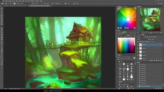Click the hue slider in the Color panel

126,32
